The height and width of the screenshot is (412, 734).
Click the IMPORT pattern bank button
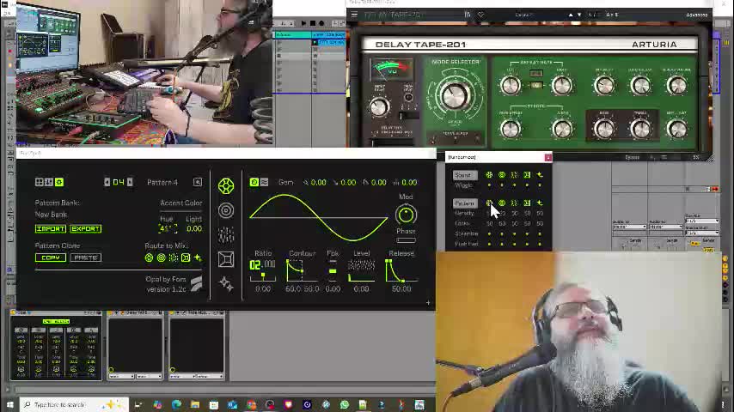point(51,229)
